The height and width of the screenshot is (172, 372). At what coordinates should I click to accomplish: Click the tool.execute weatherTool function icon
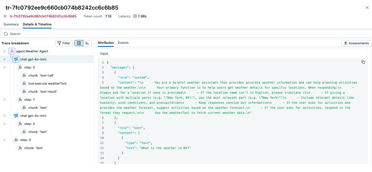click(x=24, y=83)
